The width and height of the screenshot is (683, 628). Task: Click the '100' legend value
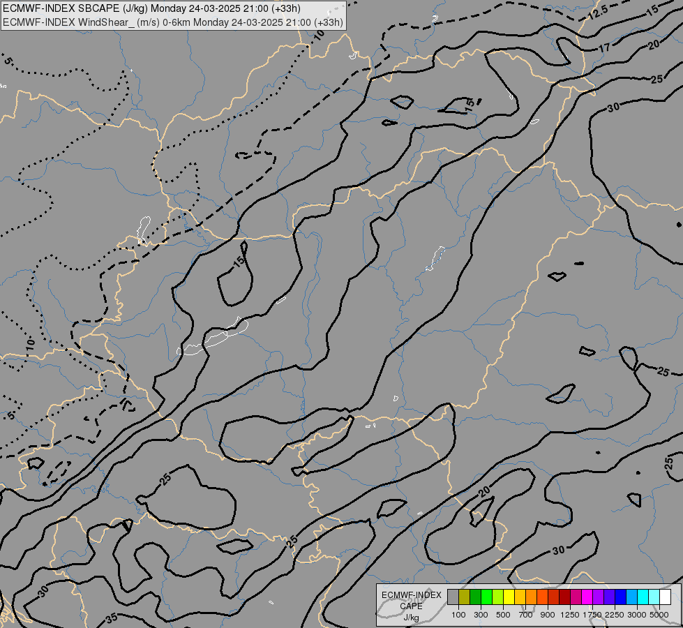(x=458, y=615)
